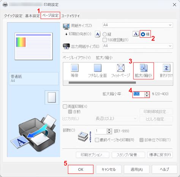The width and height of the screenshot is (180, 177).
Task: Click the landscape orientation A icon
Action: 136,34
